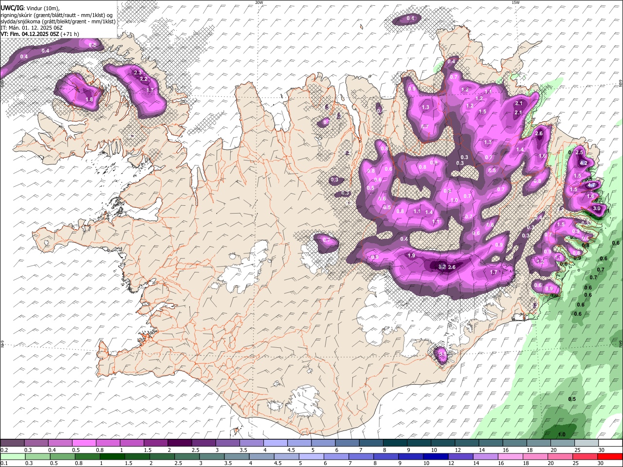Click the "2.2" value in Westfjords
Screen dimensions: 623x467
click(144, 79)
